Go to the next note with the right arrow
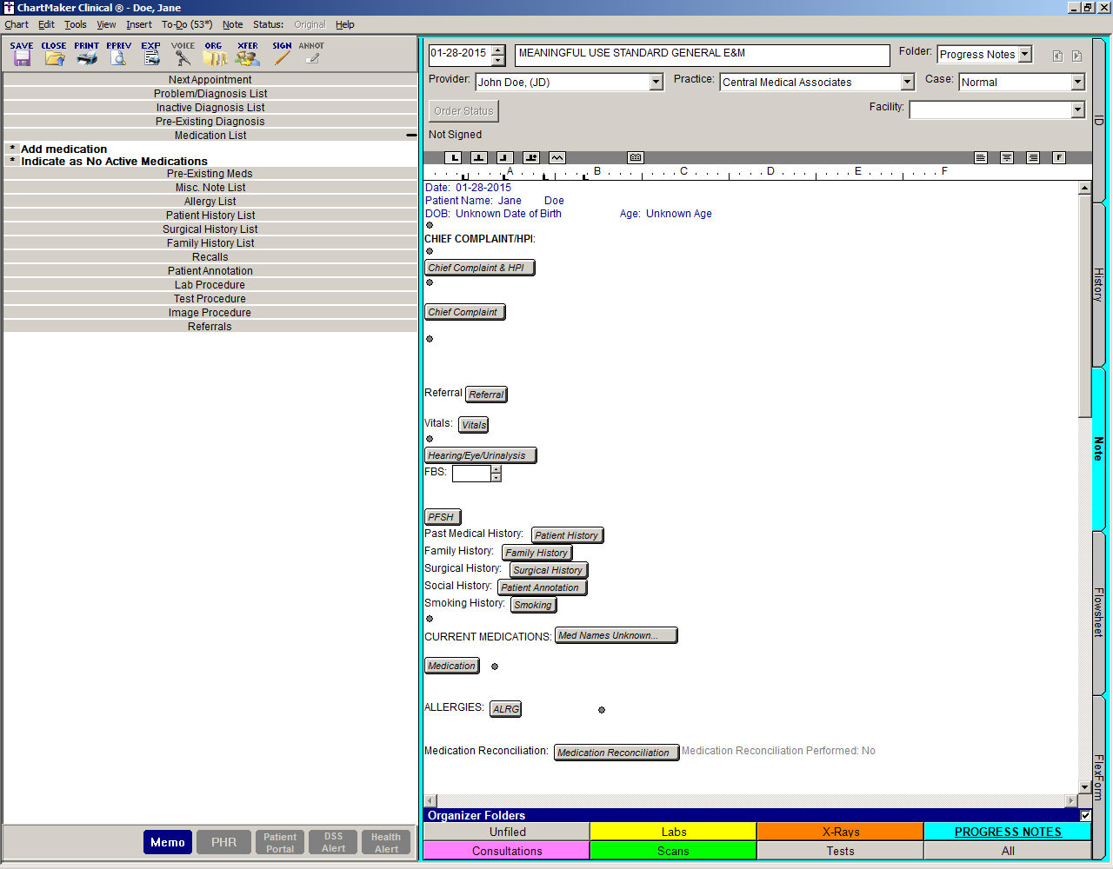1113x869 pixels. (1076, 56)
